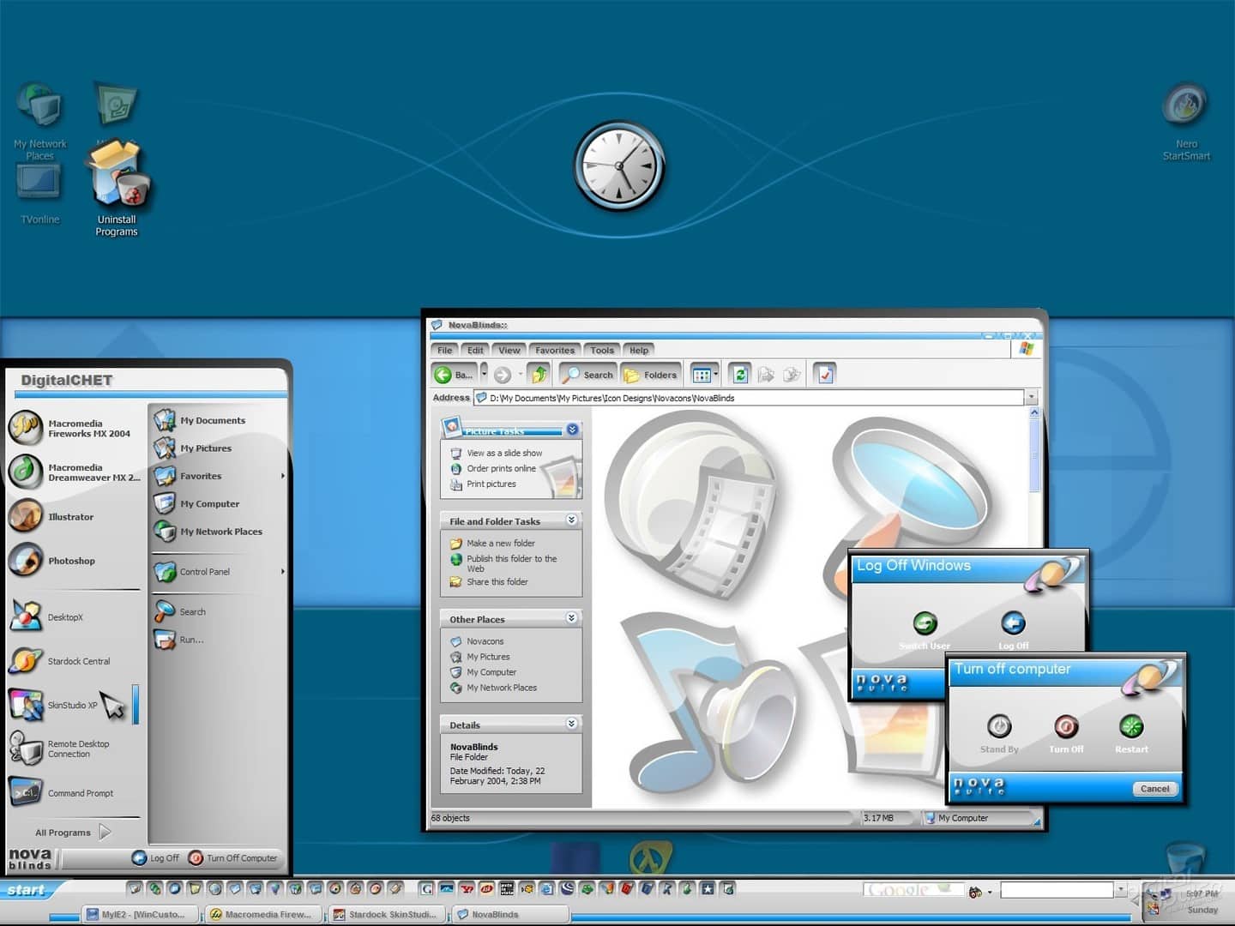The height and width of the screenshot is (926, 1235).
Task: Open Photoshop from the start menu
Action: coord(71,561)
